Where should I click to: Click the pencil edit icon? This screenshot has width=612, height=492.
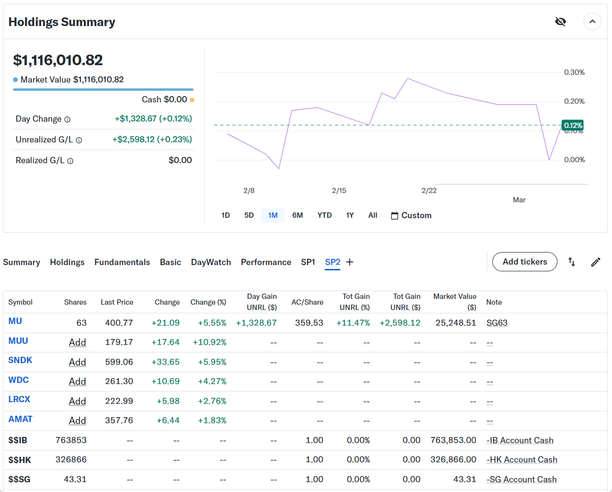point(596,262)
